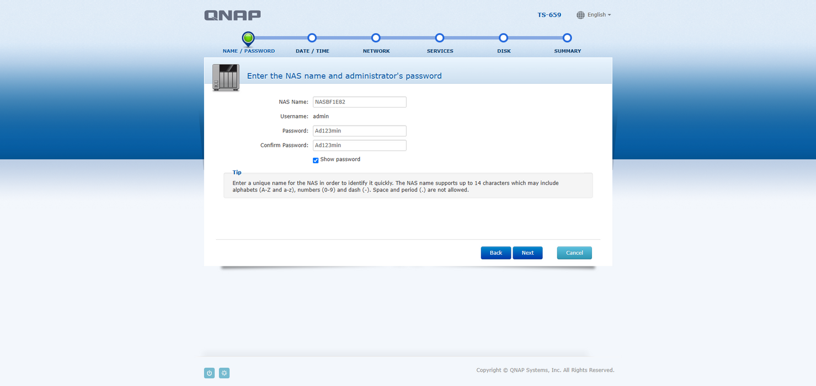Click the Back button
The image size is (816, 386).
pos(496,253)
